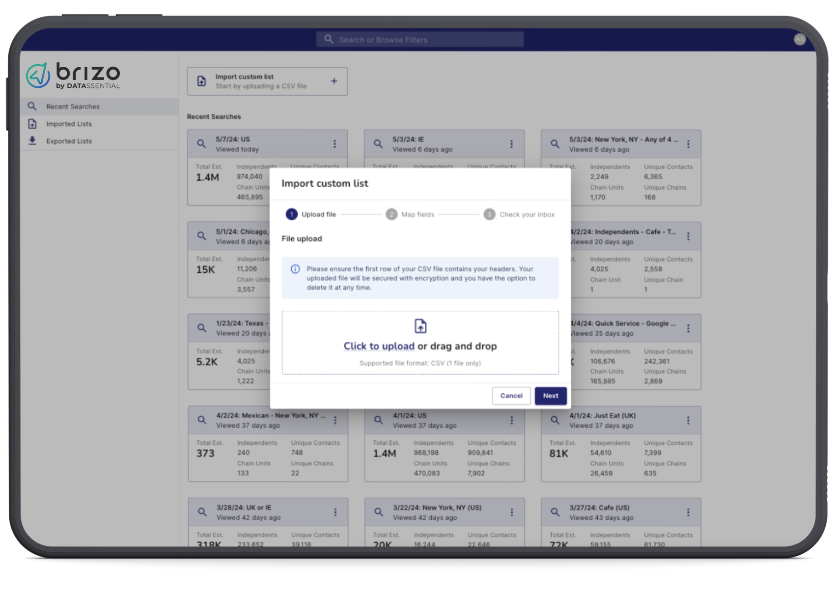Go to Imported Lists in sidebar
Image resolution: width=835 pixels, height=589 pixels.
[x=69, y=124]
